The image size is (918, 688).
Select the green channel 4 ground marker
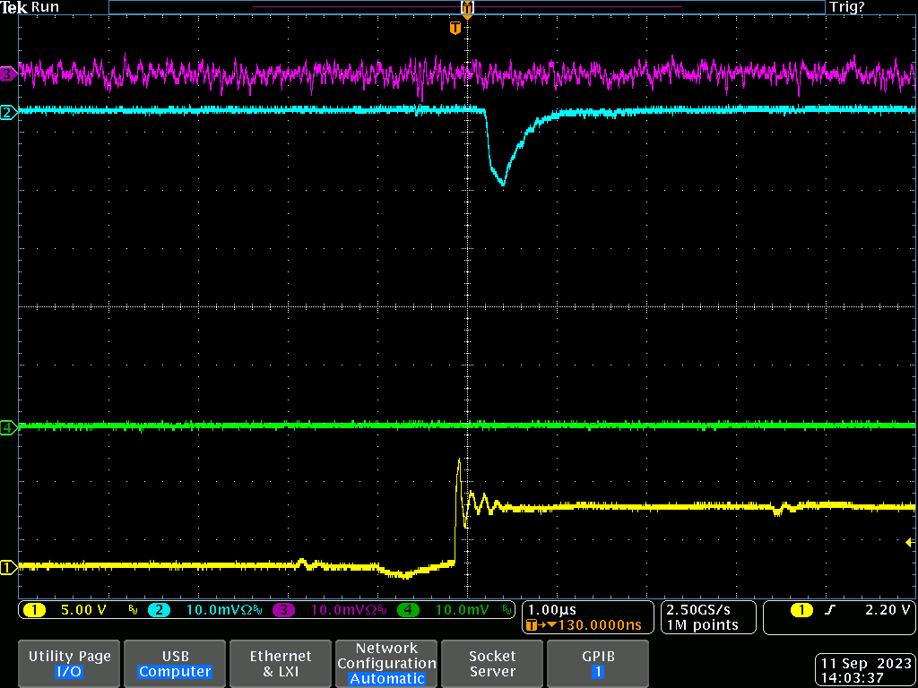pyautogui.click(x=8, y=428)
